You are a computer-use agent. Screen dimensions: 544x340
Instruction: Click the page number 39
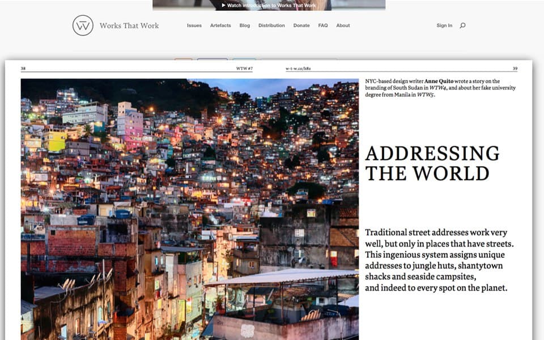coord(515,69)
